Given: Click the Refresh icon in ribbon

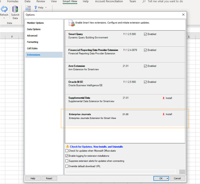Looking at the screenshot, I should 4,9.
